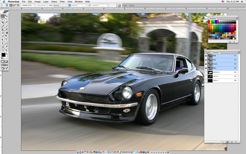246x154 pixels.
Task: Open the Filter menu
Action: 62,2
